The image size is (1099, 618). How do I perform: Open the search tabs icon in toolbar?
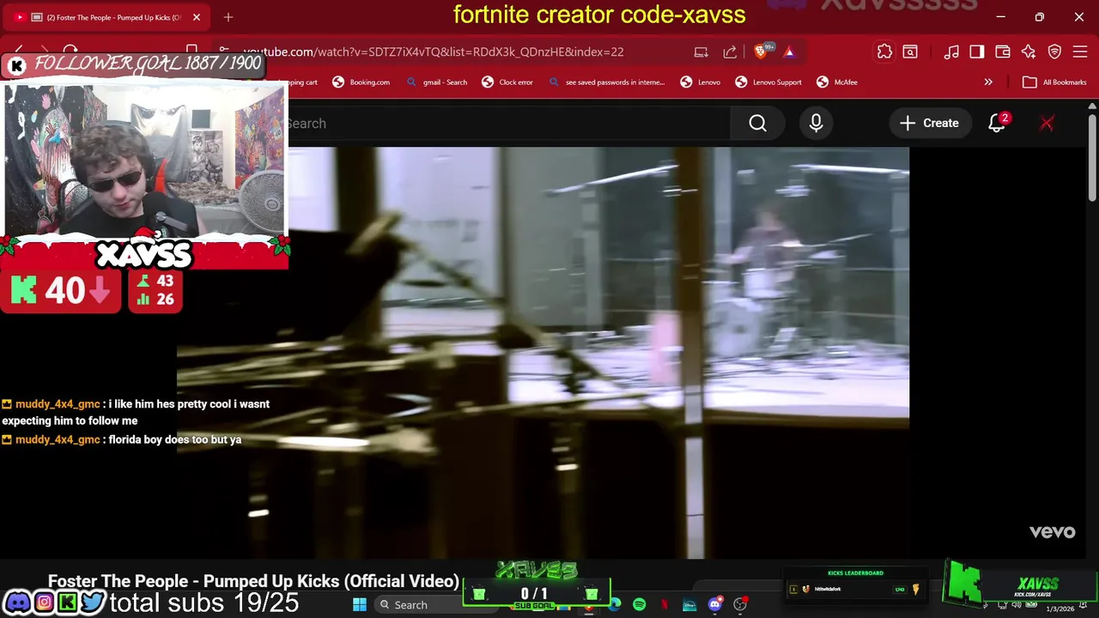(910, 51)
